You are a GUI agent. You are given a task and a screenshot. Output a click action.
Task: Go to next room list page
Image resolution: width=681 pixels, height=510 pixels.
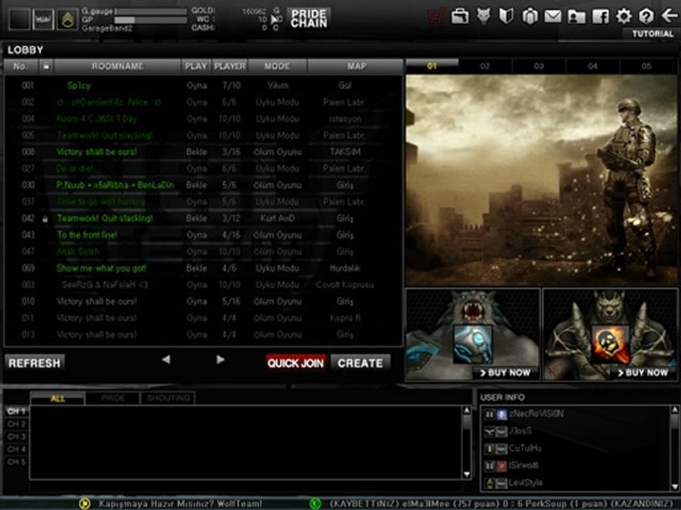(220, 360)
